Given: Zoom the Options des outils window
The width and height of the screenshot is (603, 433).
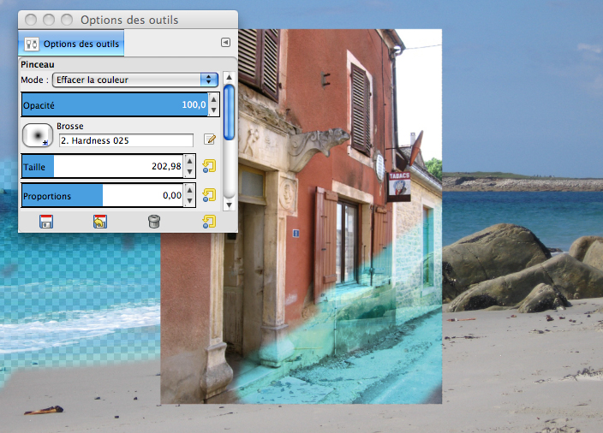Looking at the screenshot, I should point(67,20).
